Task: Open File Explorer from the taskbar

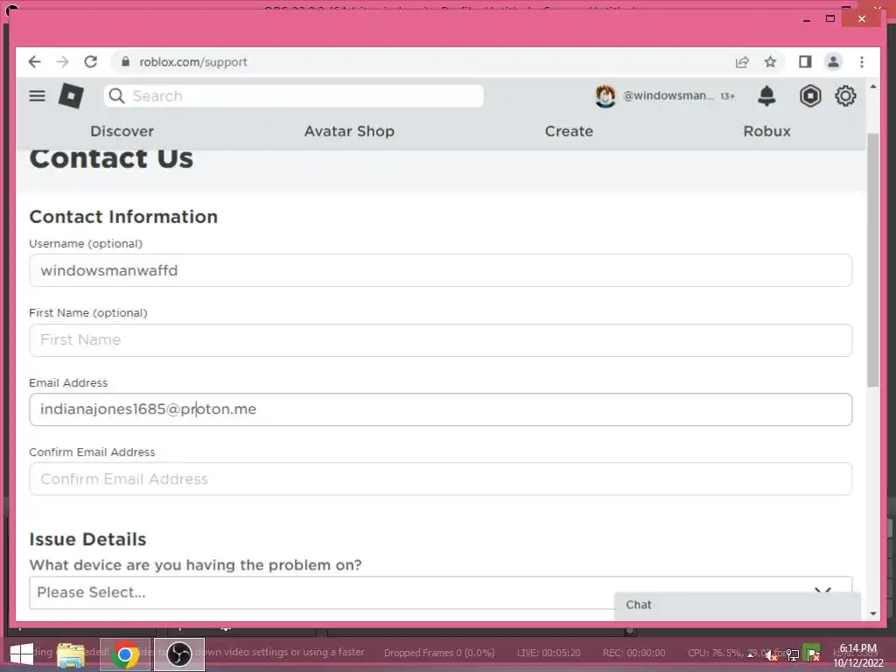Action: click(x=71, y=654)
